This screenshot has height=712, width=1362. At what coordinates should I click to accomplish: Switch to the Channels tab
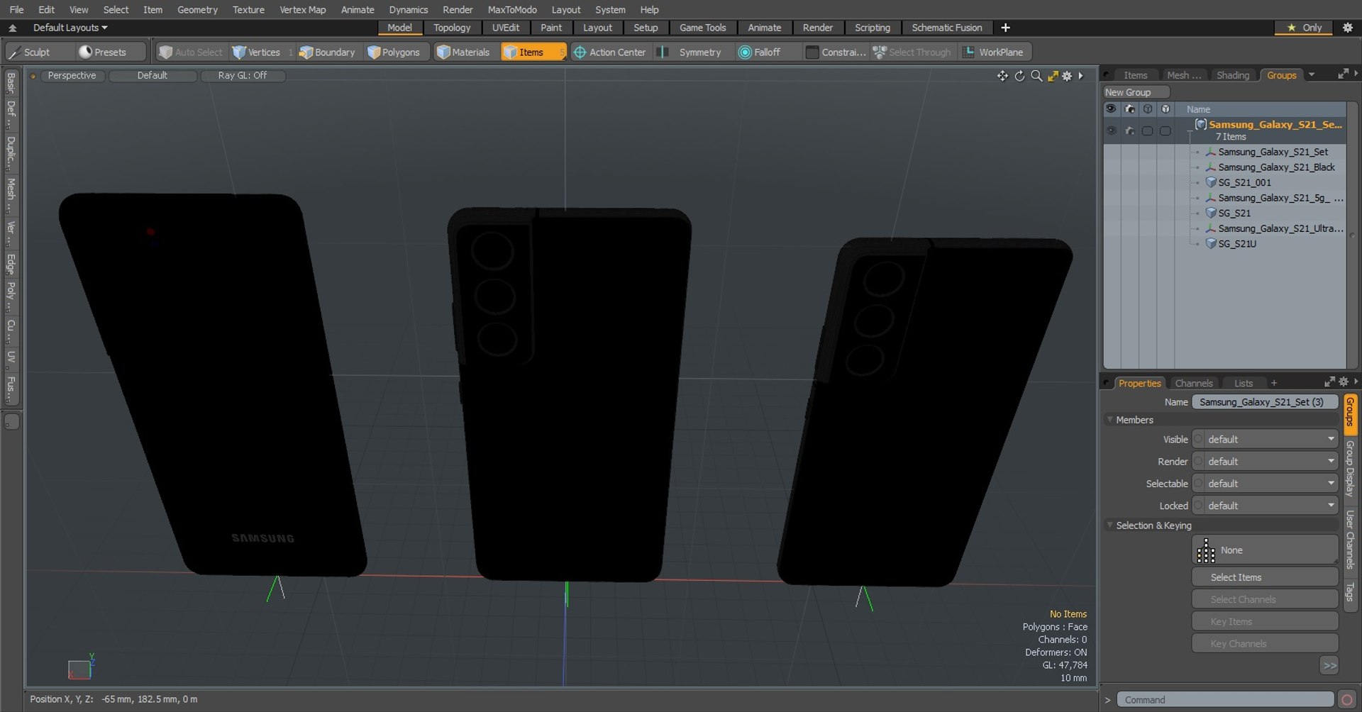1194,383
